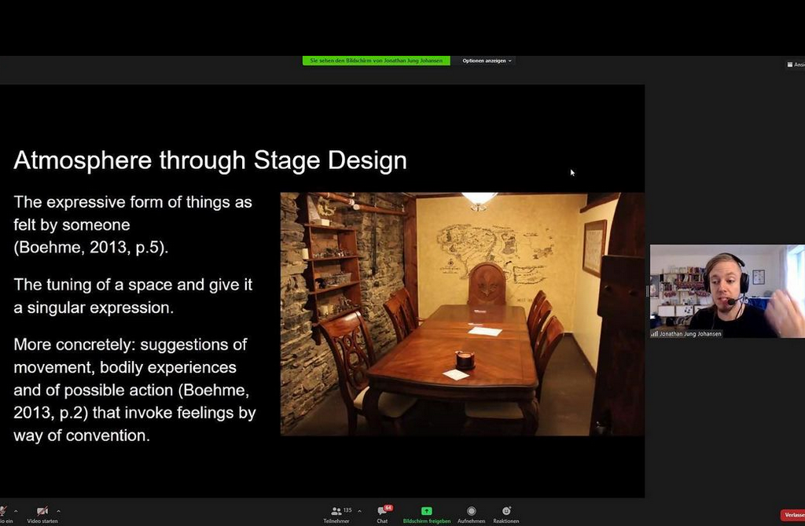Open Reaktionen reactions menu
Image resolution: width=805 pixels, height=526 pixels.
coord(506,514)
